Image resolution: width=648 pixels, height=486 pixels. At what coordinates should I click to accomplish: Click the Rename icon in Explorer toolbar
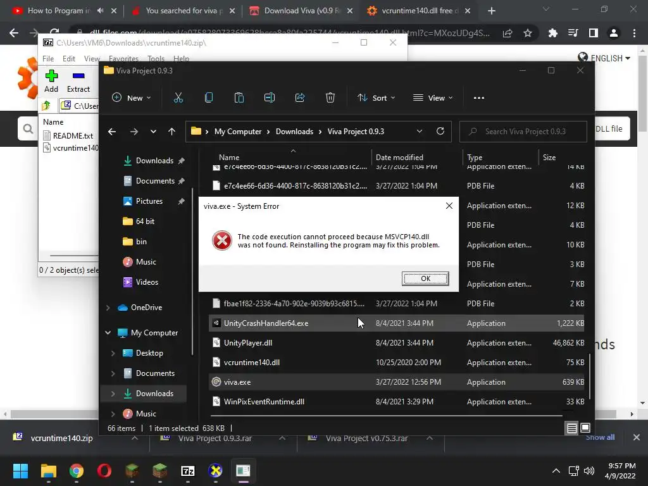point(270,98)
